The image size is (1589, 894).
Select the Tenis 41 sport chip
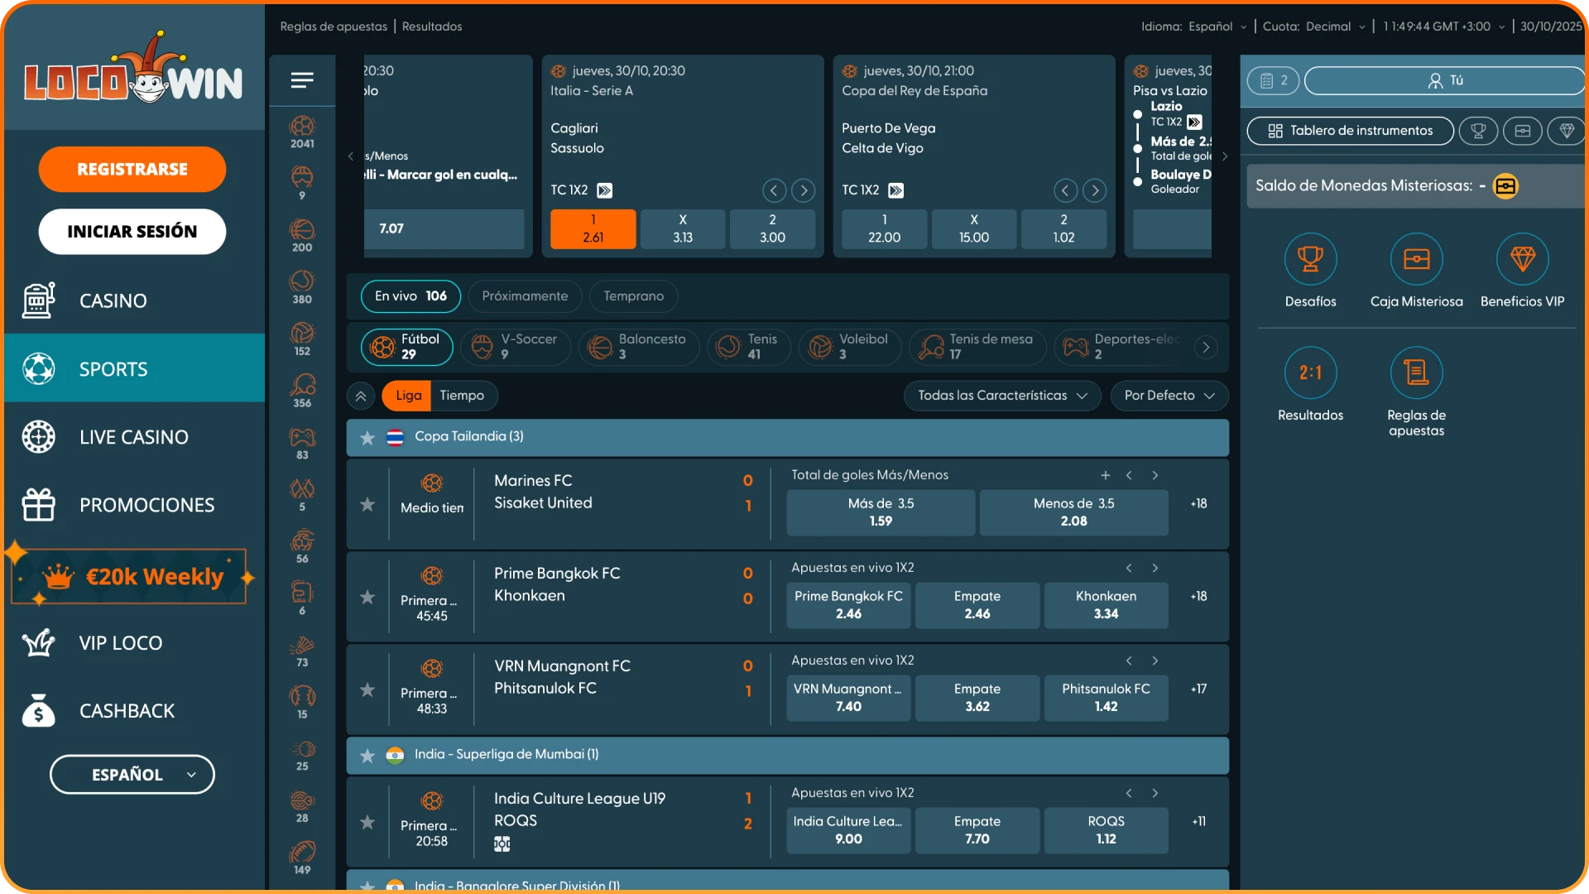(x=747, y=347)
